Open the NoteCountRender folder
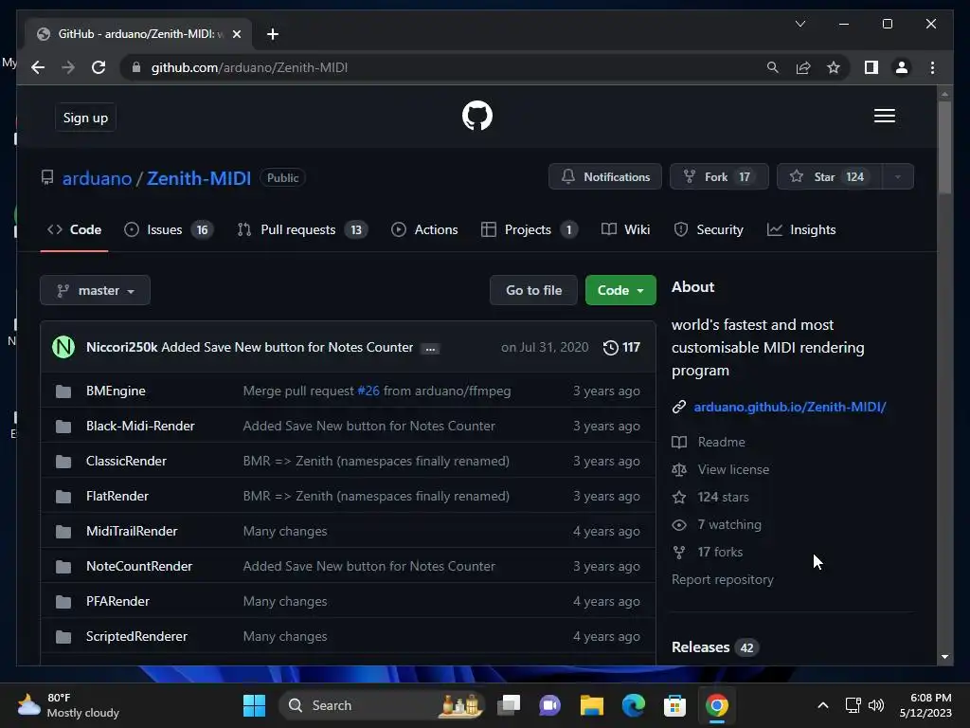Screen dimensions: 970x728 click(139, 567)
